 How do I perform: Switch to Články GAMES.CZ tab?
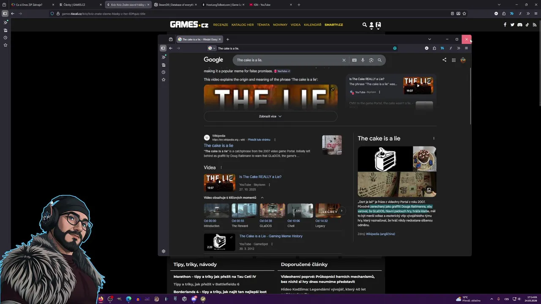point(80,5)
